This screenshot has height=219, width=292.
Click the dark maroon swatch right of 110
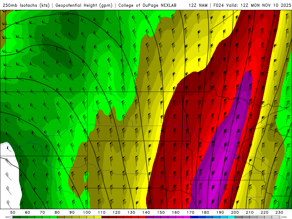click(x=105, y=217)
